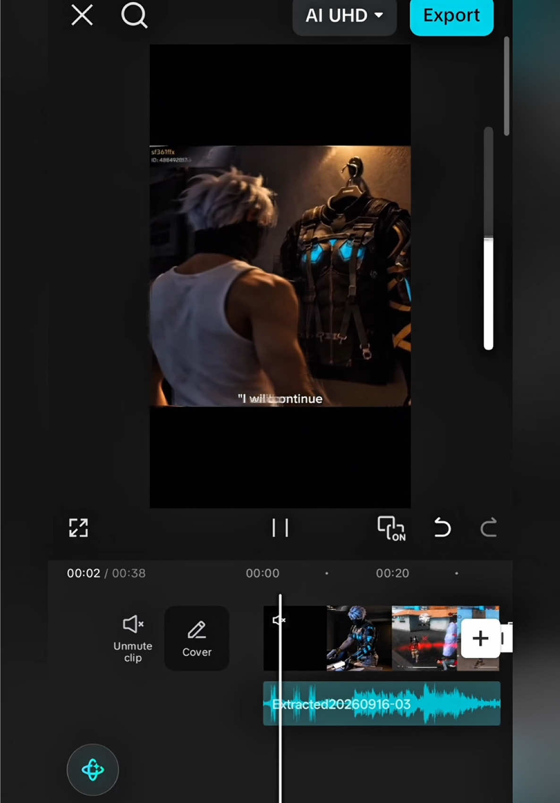The width and height of the screenshot is (560, 803).
Task: Click the thin scrollbar beside the preview
Action: pos(507,86)
